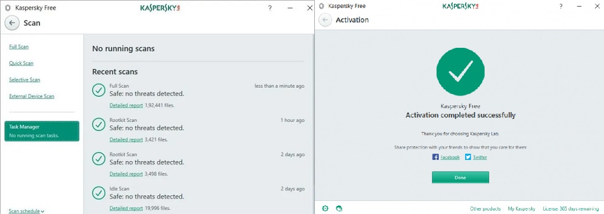Open My Kaspersky link

pos(522,209)
